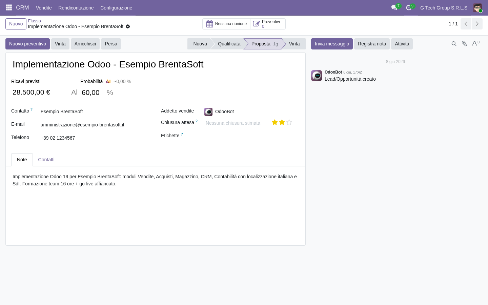Click the calendar icon for Nessuna riunione
488x305 pixels.
tap(210, 24)
